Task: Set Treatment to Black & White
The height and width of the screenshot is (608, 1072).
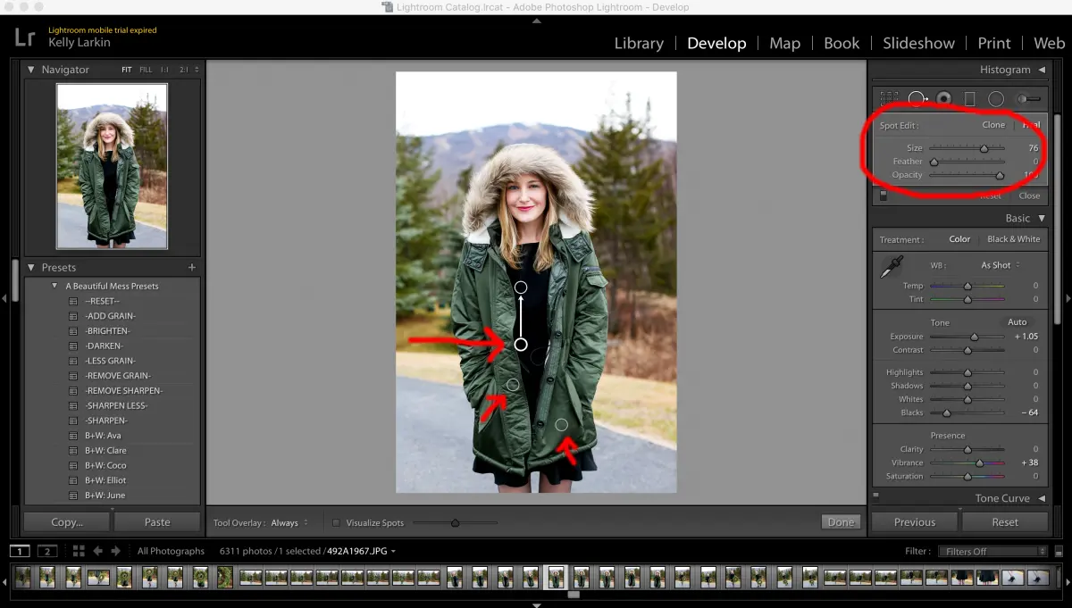Action: 1013,239
